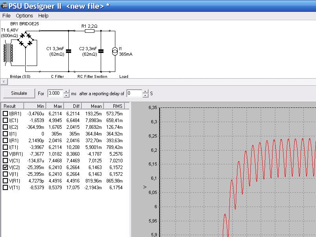Open the File menu
Viewport: 316px width, 237px height.
(x=6, y=16)
